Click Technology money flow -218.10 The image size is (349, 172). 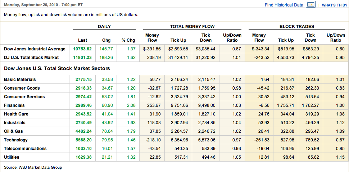click(x=153, y=140)
